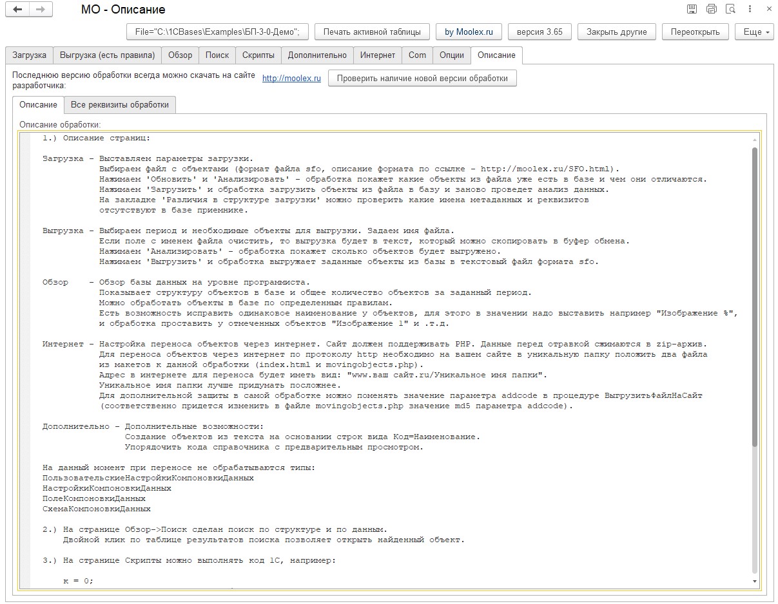Click the printer icon
Screen dimensions: 778x604
coord(711,9)
